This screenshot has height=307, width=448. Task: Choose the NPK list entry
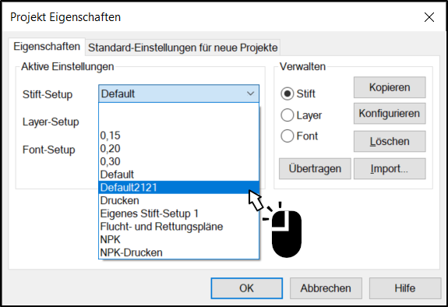(179, 239)
